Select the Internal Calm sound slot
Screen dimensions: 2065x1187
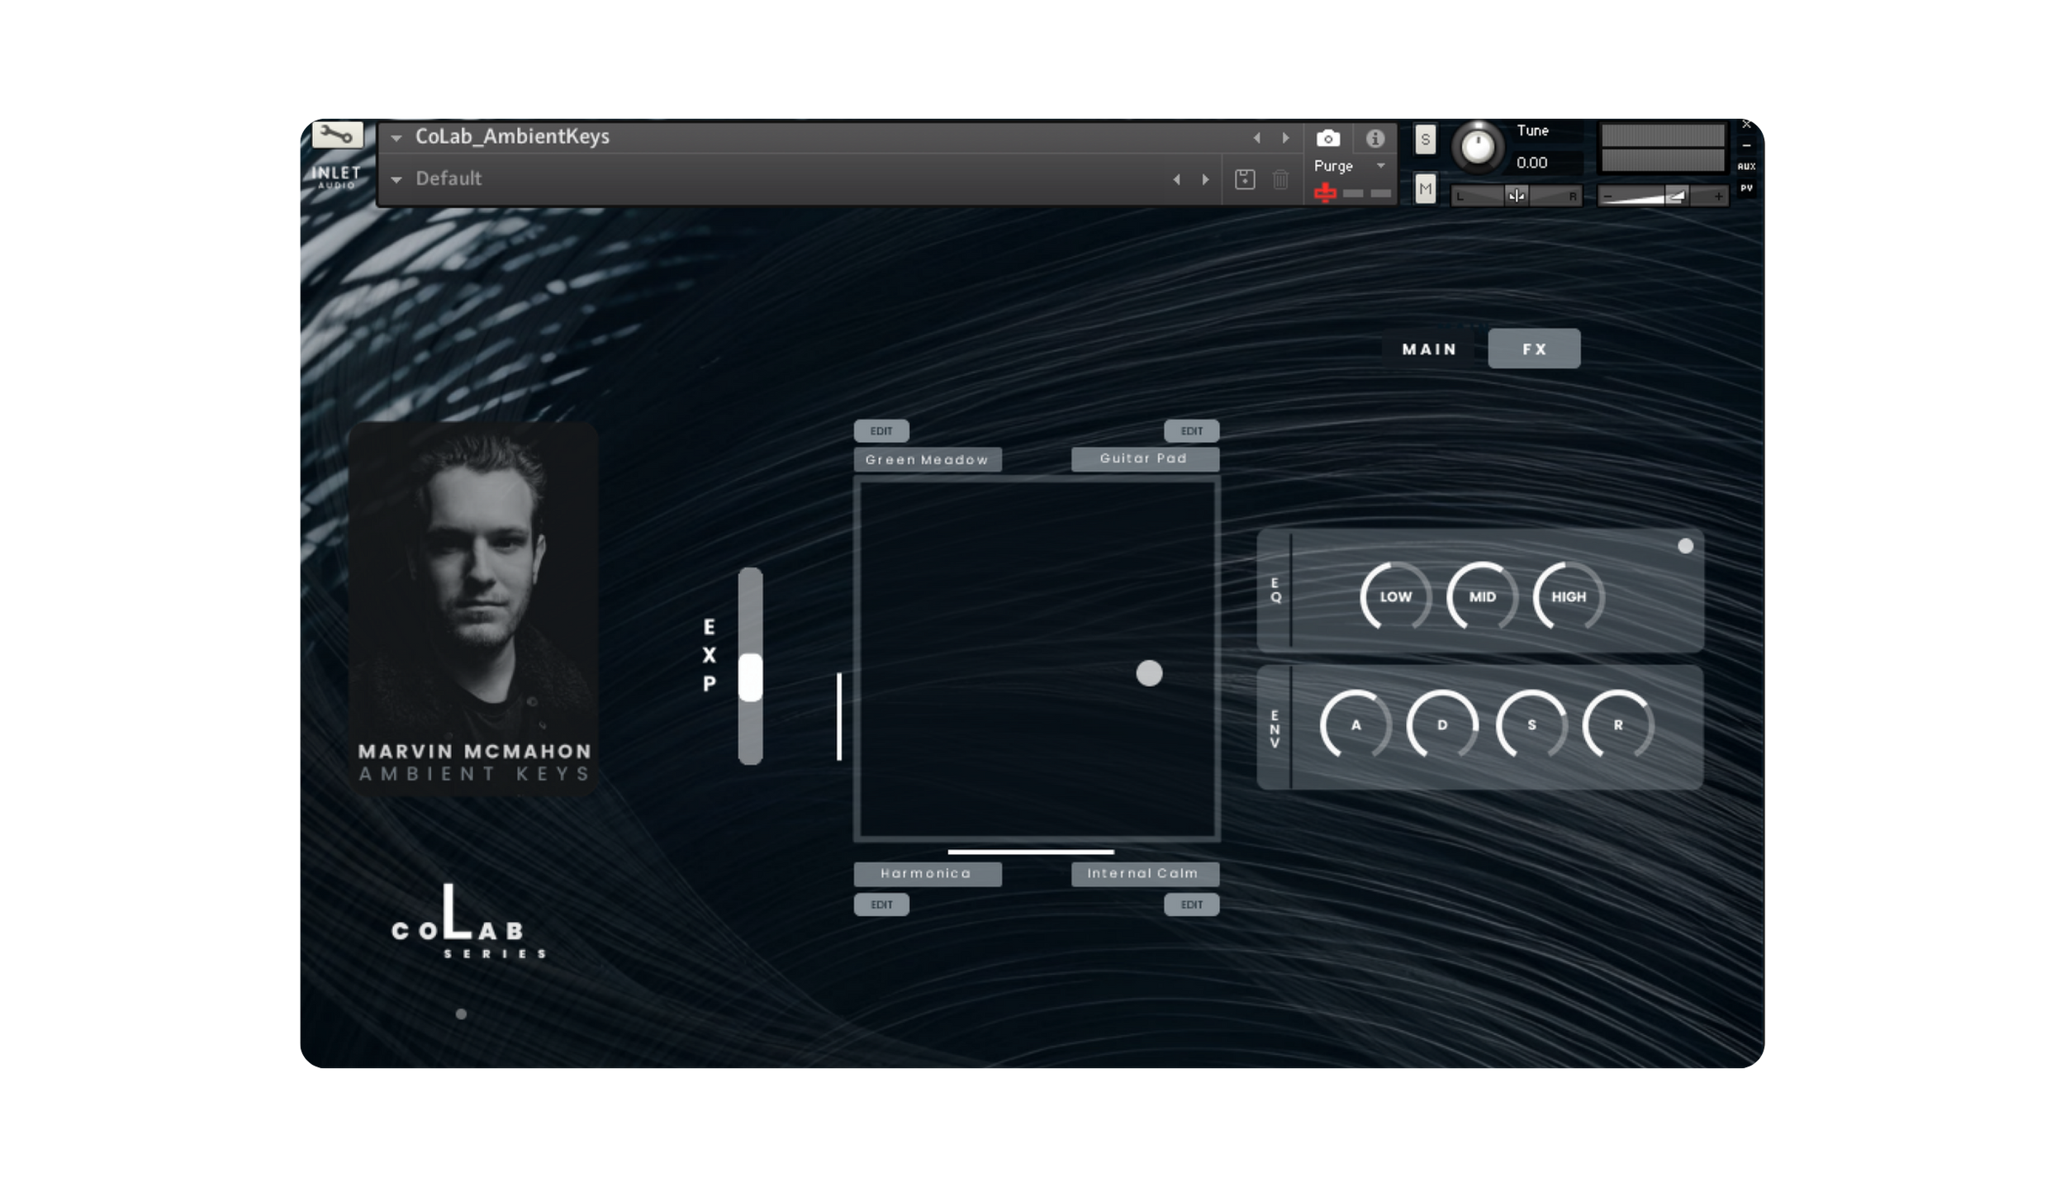tap(1144, 873)
